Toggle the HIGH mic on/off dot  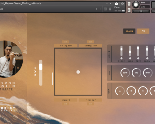(130, 58)
